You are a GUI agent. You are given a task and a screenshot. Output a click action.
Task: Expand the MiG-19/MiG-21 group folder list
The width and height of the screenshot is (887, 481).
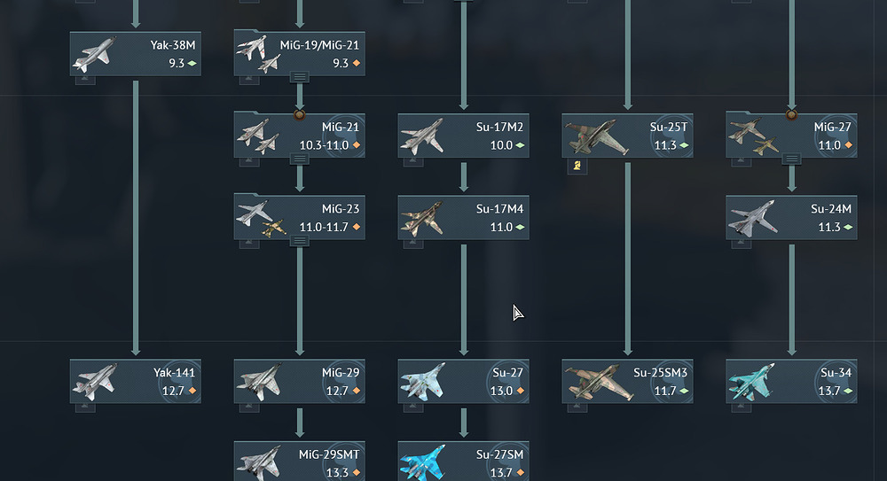tap(299, 77)
